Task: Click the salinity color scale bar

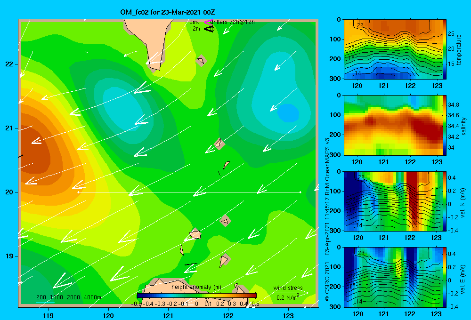Action: pyautogui.click(x=445, y=126)
